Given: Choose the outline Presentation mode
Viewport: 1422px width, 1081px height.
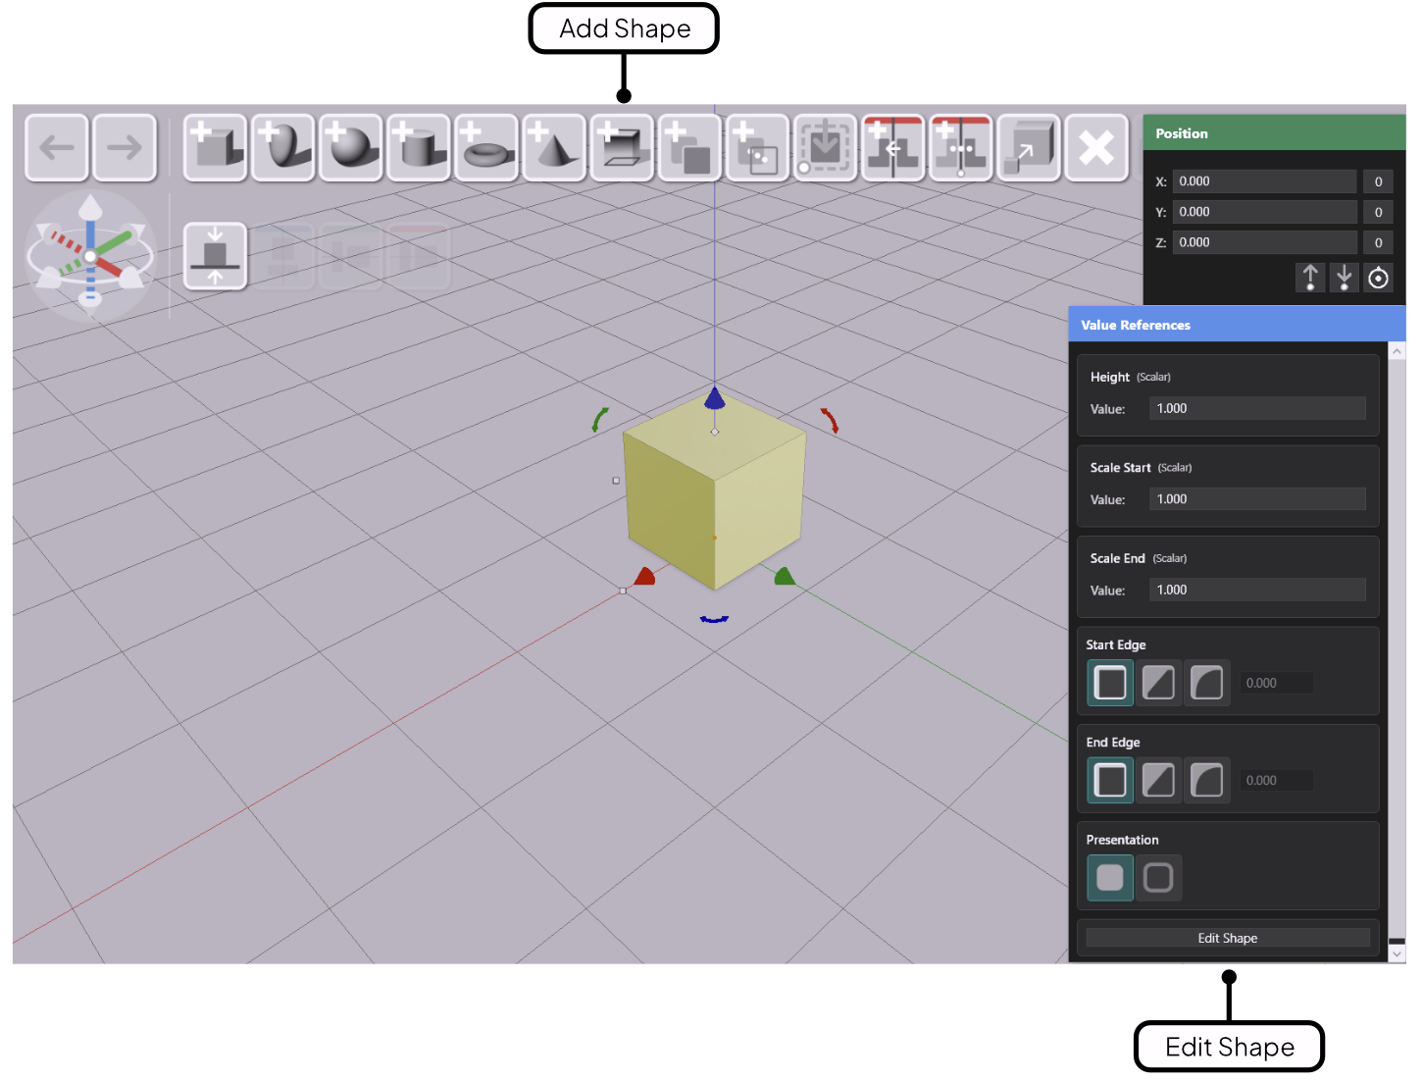Looking at the screenshot, I should coord(1158,878).
